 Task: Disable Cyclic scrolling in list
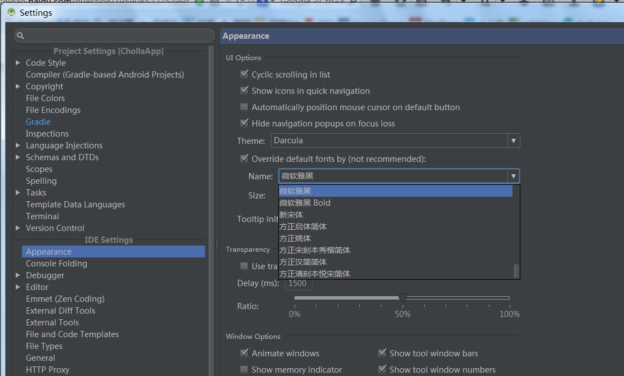click(244, 74)
